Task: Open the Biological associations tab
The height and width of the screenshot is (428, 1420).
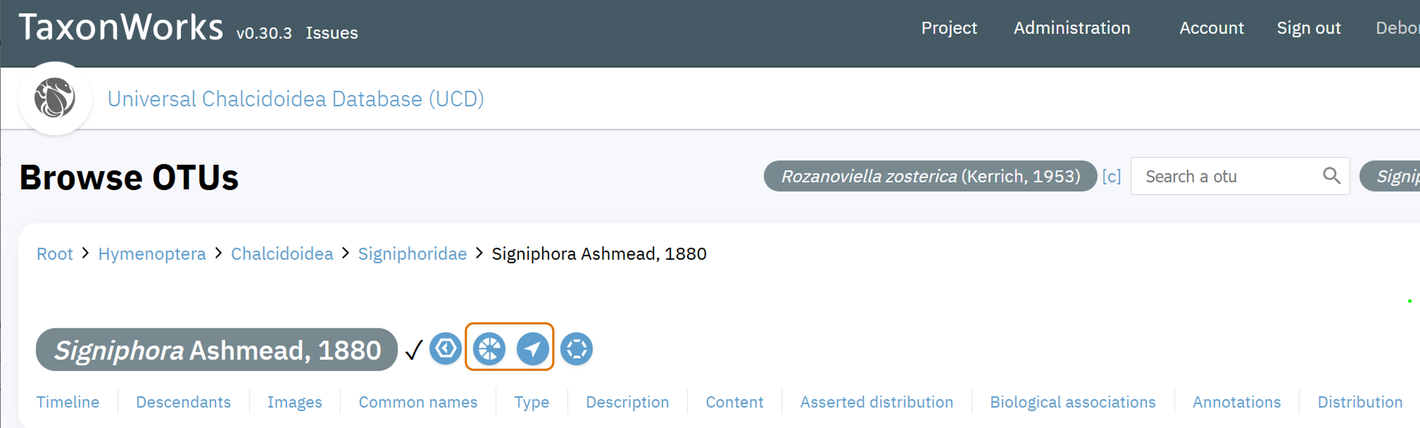Action: (1073, 402)
